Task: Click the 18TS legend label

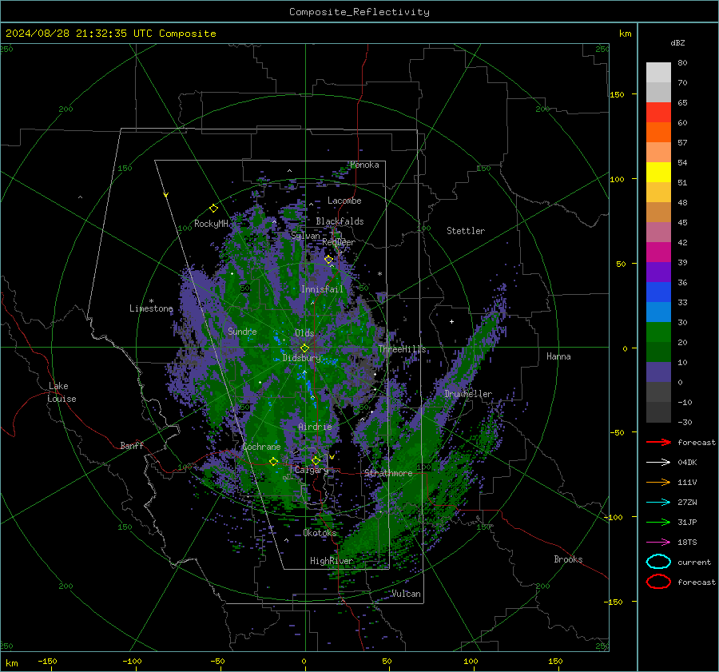Action: coord(687,543)
